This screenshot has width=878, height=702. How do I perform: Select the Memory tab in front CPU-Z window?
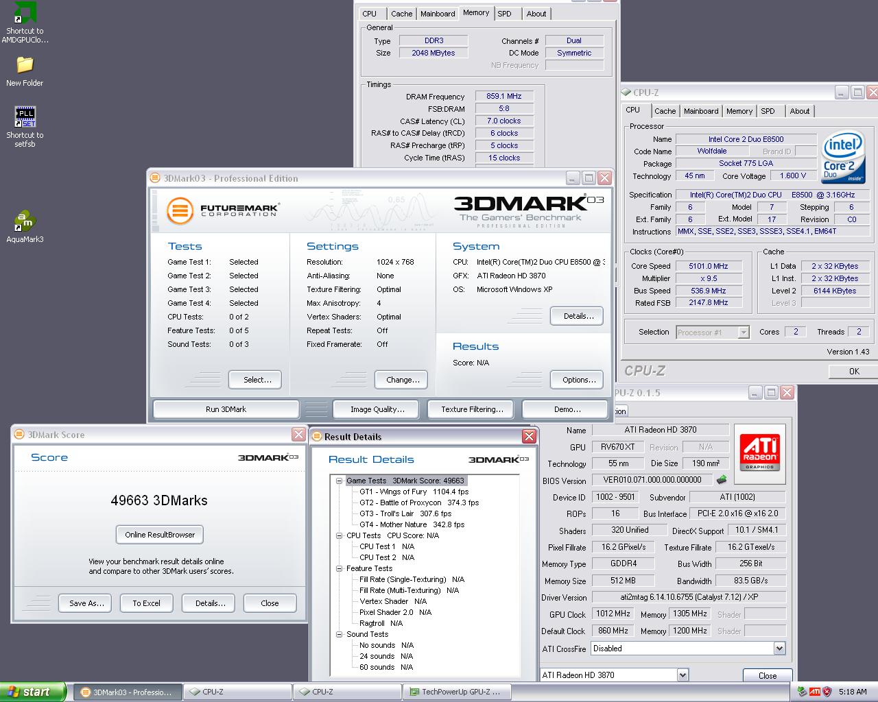pyautogui.click(x=739, y=111)
